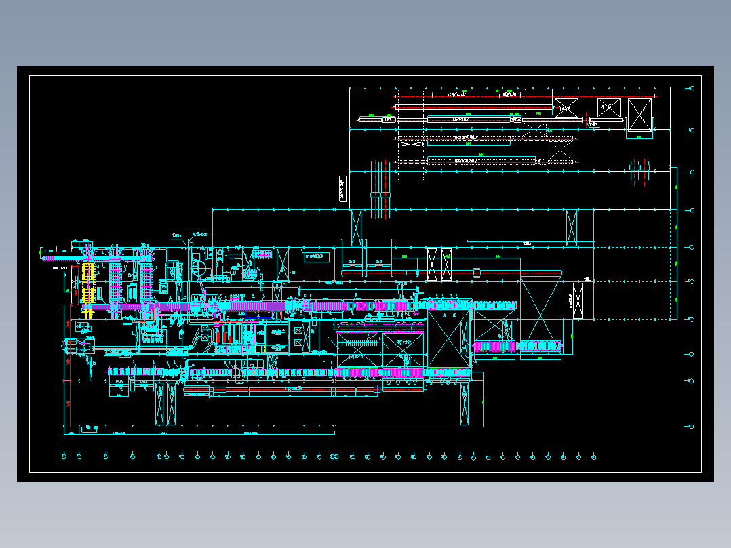Select the dotted crossed square in upper building
Viewport: 731px width, 548px height.
[x=560, y=150]
